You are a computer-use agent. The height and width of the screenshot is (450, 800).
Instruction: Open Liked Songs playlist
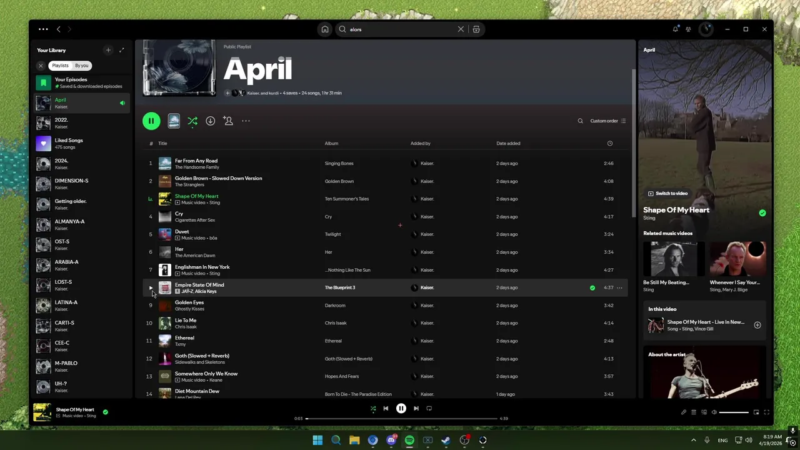pos(82,144)
